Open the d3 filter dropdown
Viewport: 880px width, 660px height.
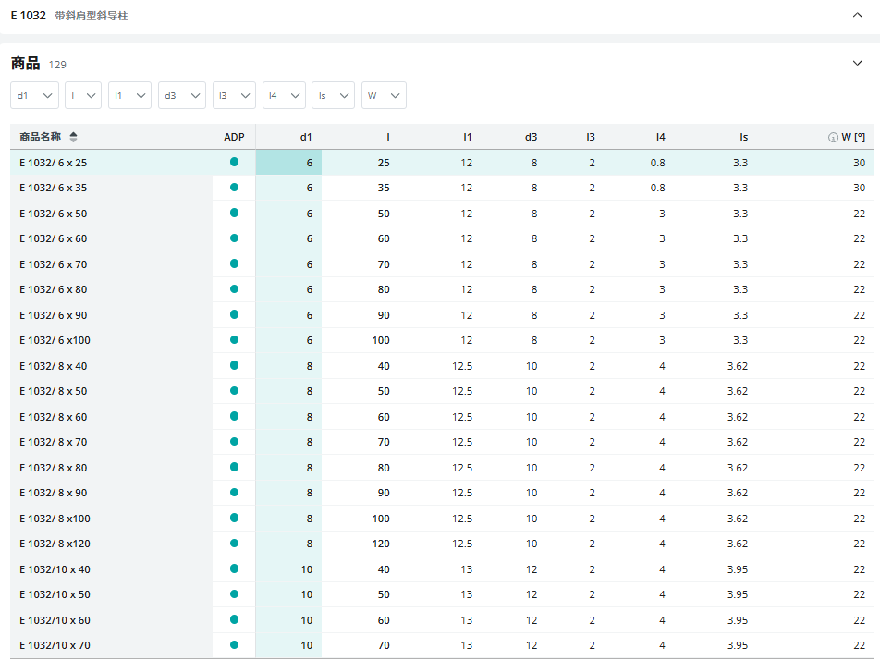181,95
